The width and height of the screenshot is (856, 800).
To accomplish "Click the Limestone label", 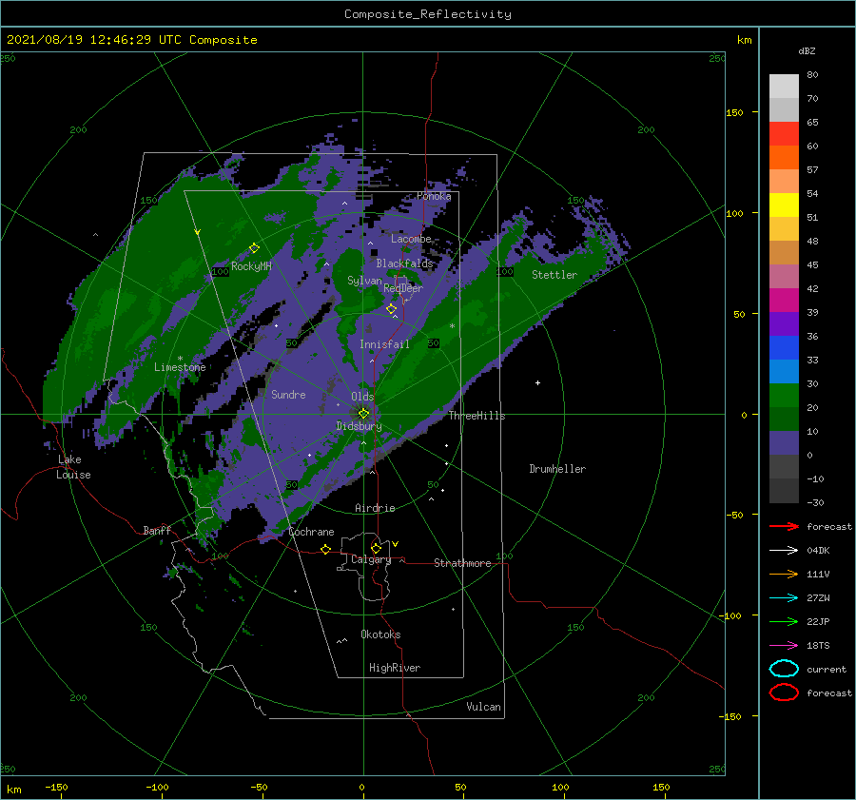I will (180, 367).
